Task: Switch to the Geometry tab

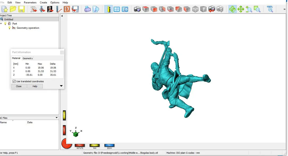Action: (28, 58)
